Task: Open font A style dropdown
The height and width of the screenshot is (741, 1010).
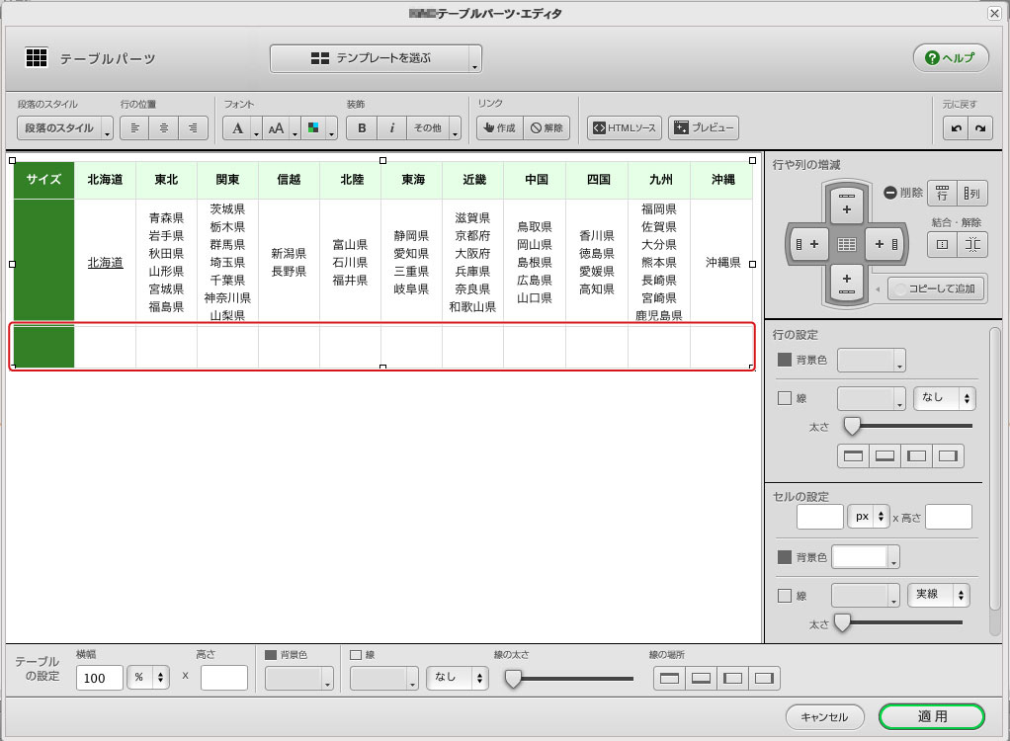Action: coord(242,128)
